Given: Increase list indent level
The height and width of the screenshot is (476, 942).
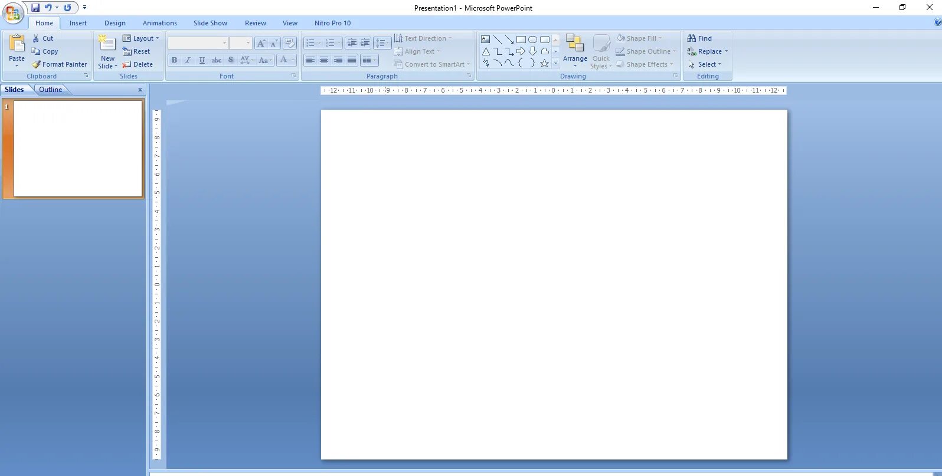Looking at the screenshot, I should (365, 43).
